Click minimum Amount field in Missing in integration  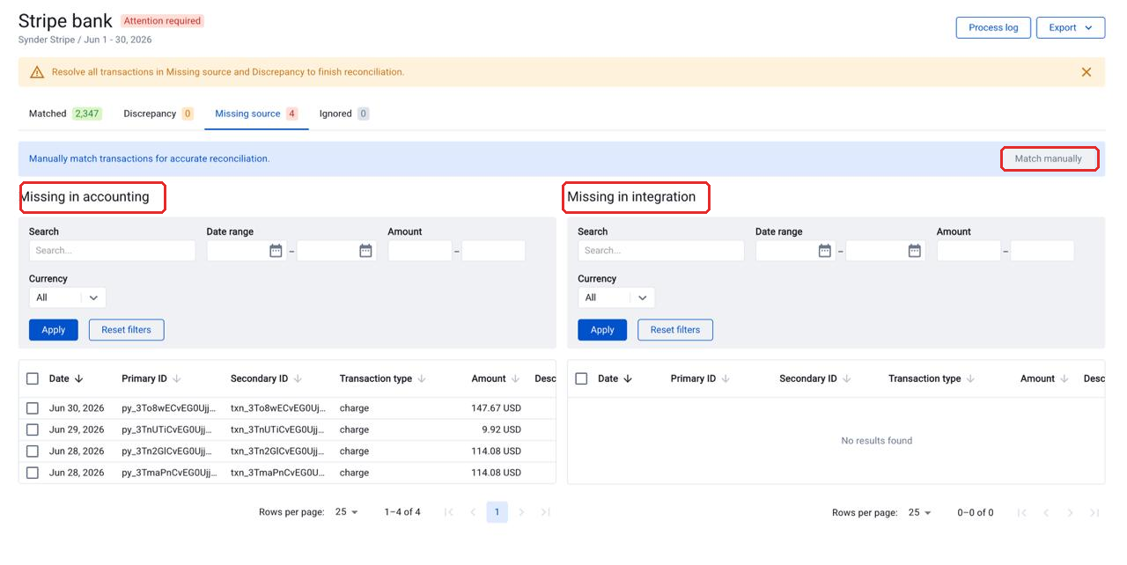pos(969,251)
